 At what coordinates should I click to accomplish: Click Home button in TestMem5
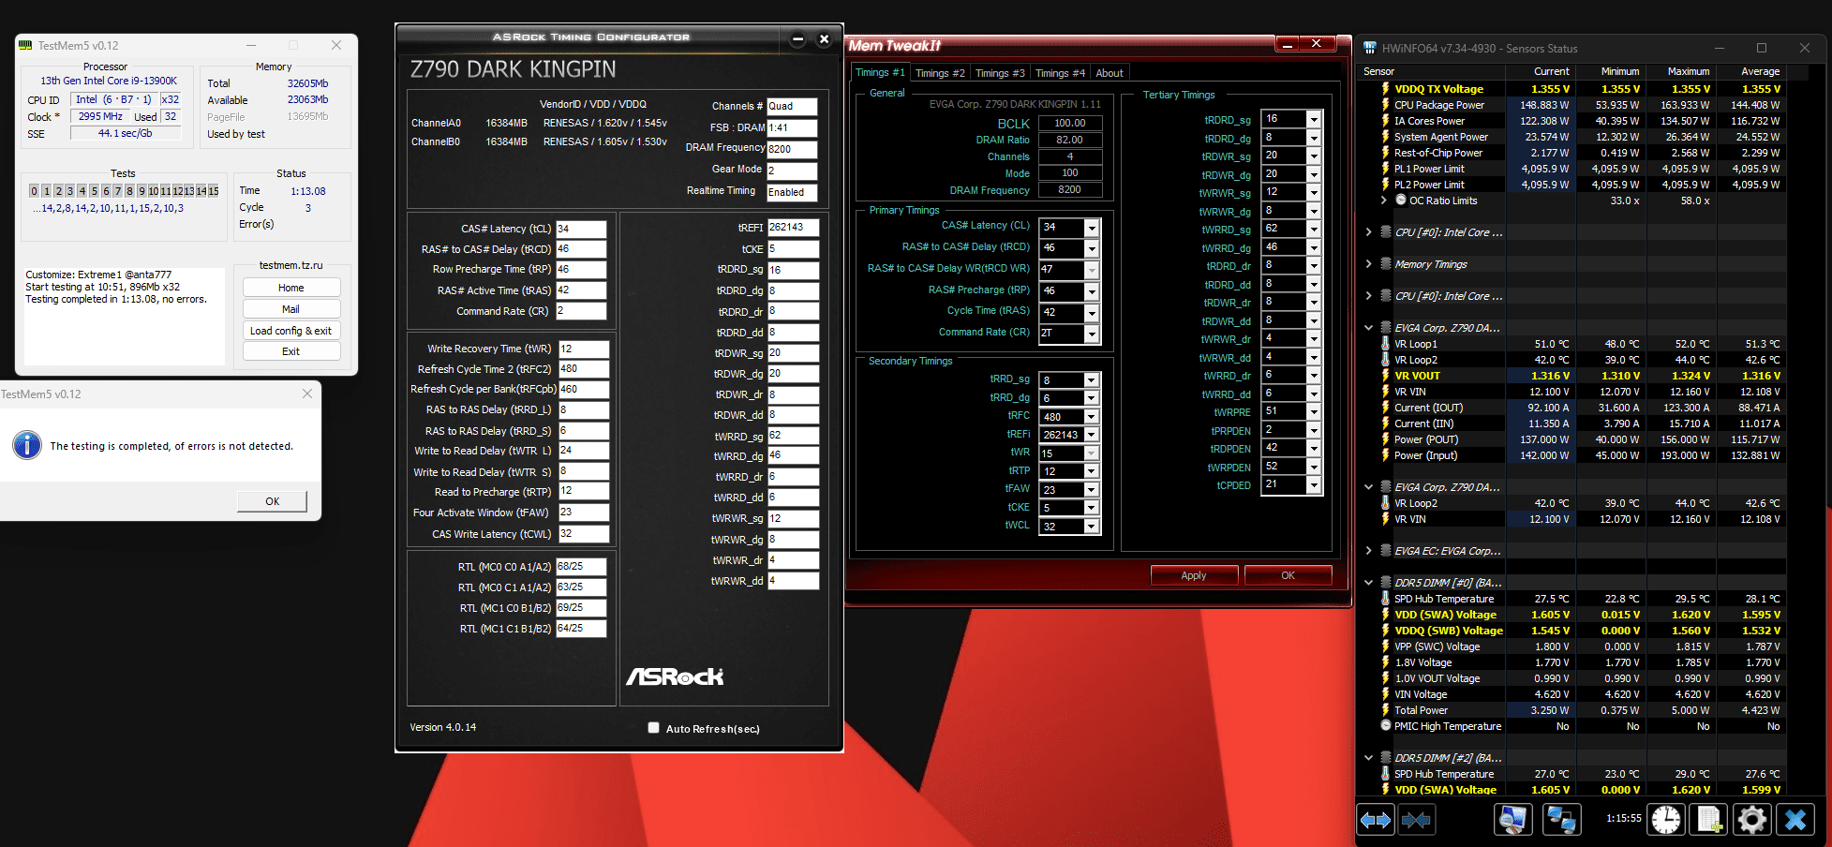291,288
